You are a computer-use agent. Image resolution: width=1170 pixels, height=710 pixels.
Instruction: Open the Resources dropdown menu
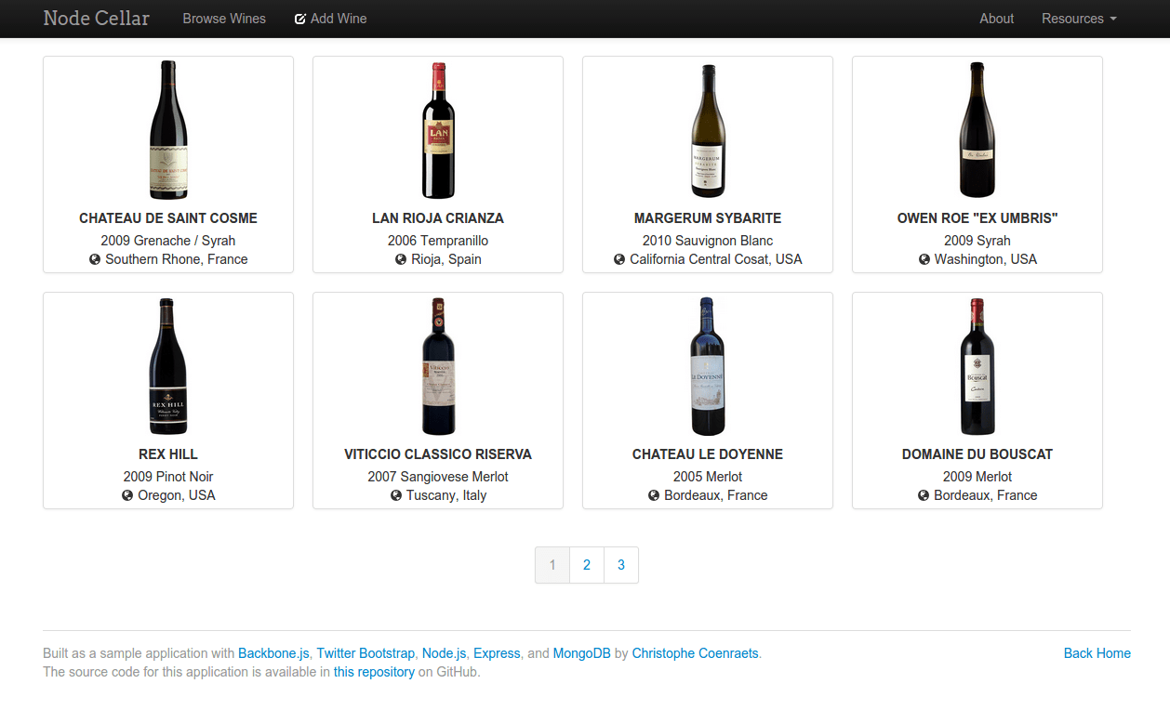click(1079, 19)
